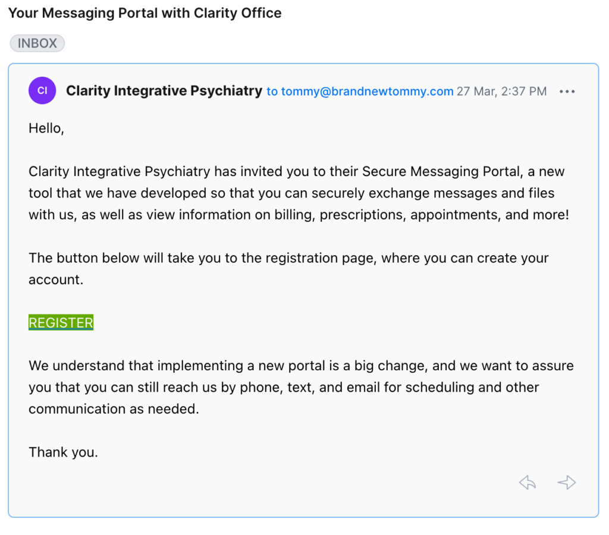Select the INBOX label tag
This screenshot has height=535, width=609.
(37, 43)
